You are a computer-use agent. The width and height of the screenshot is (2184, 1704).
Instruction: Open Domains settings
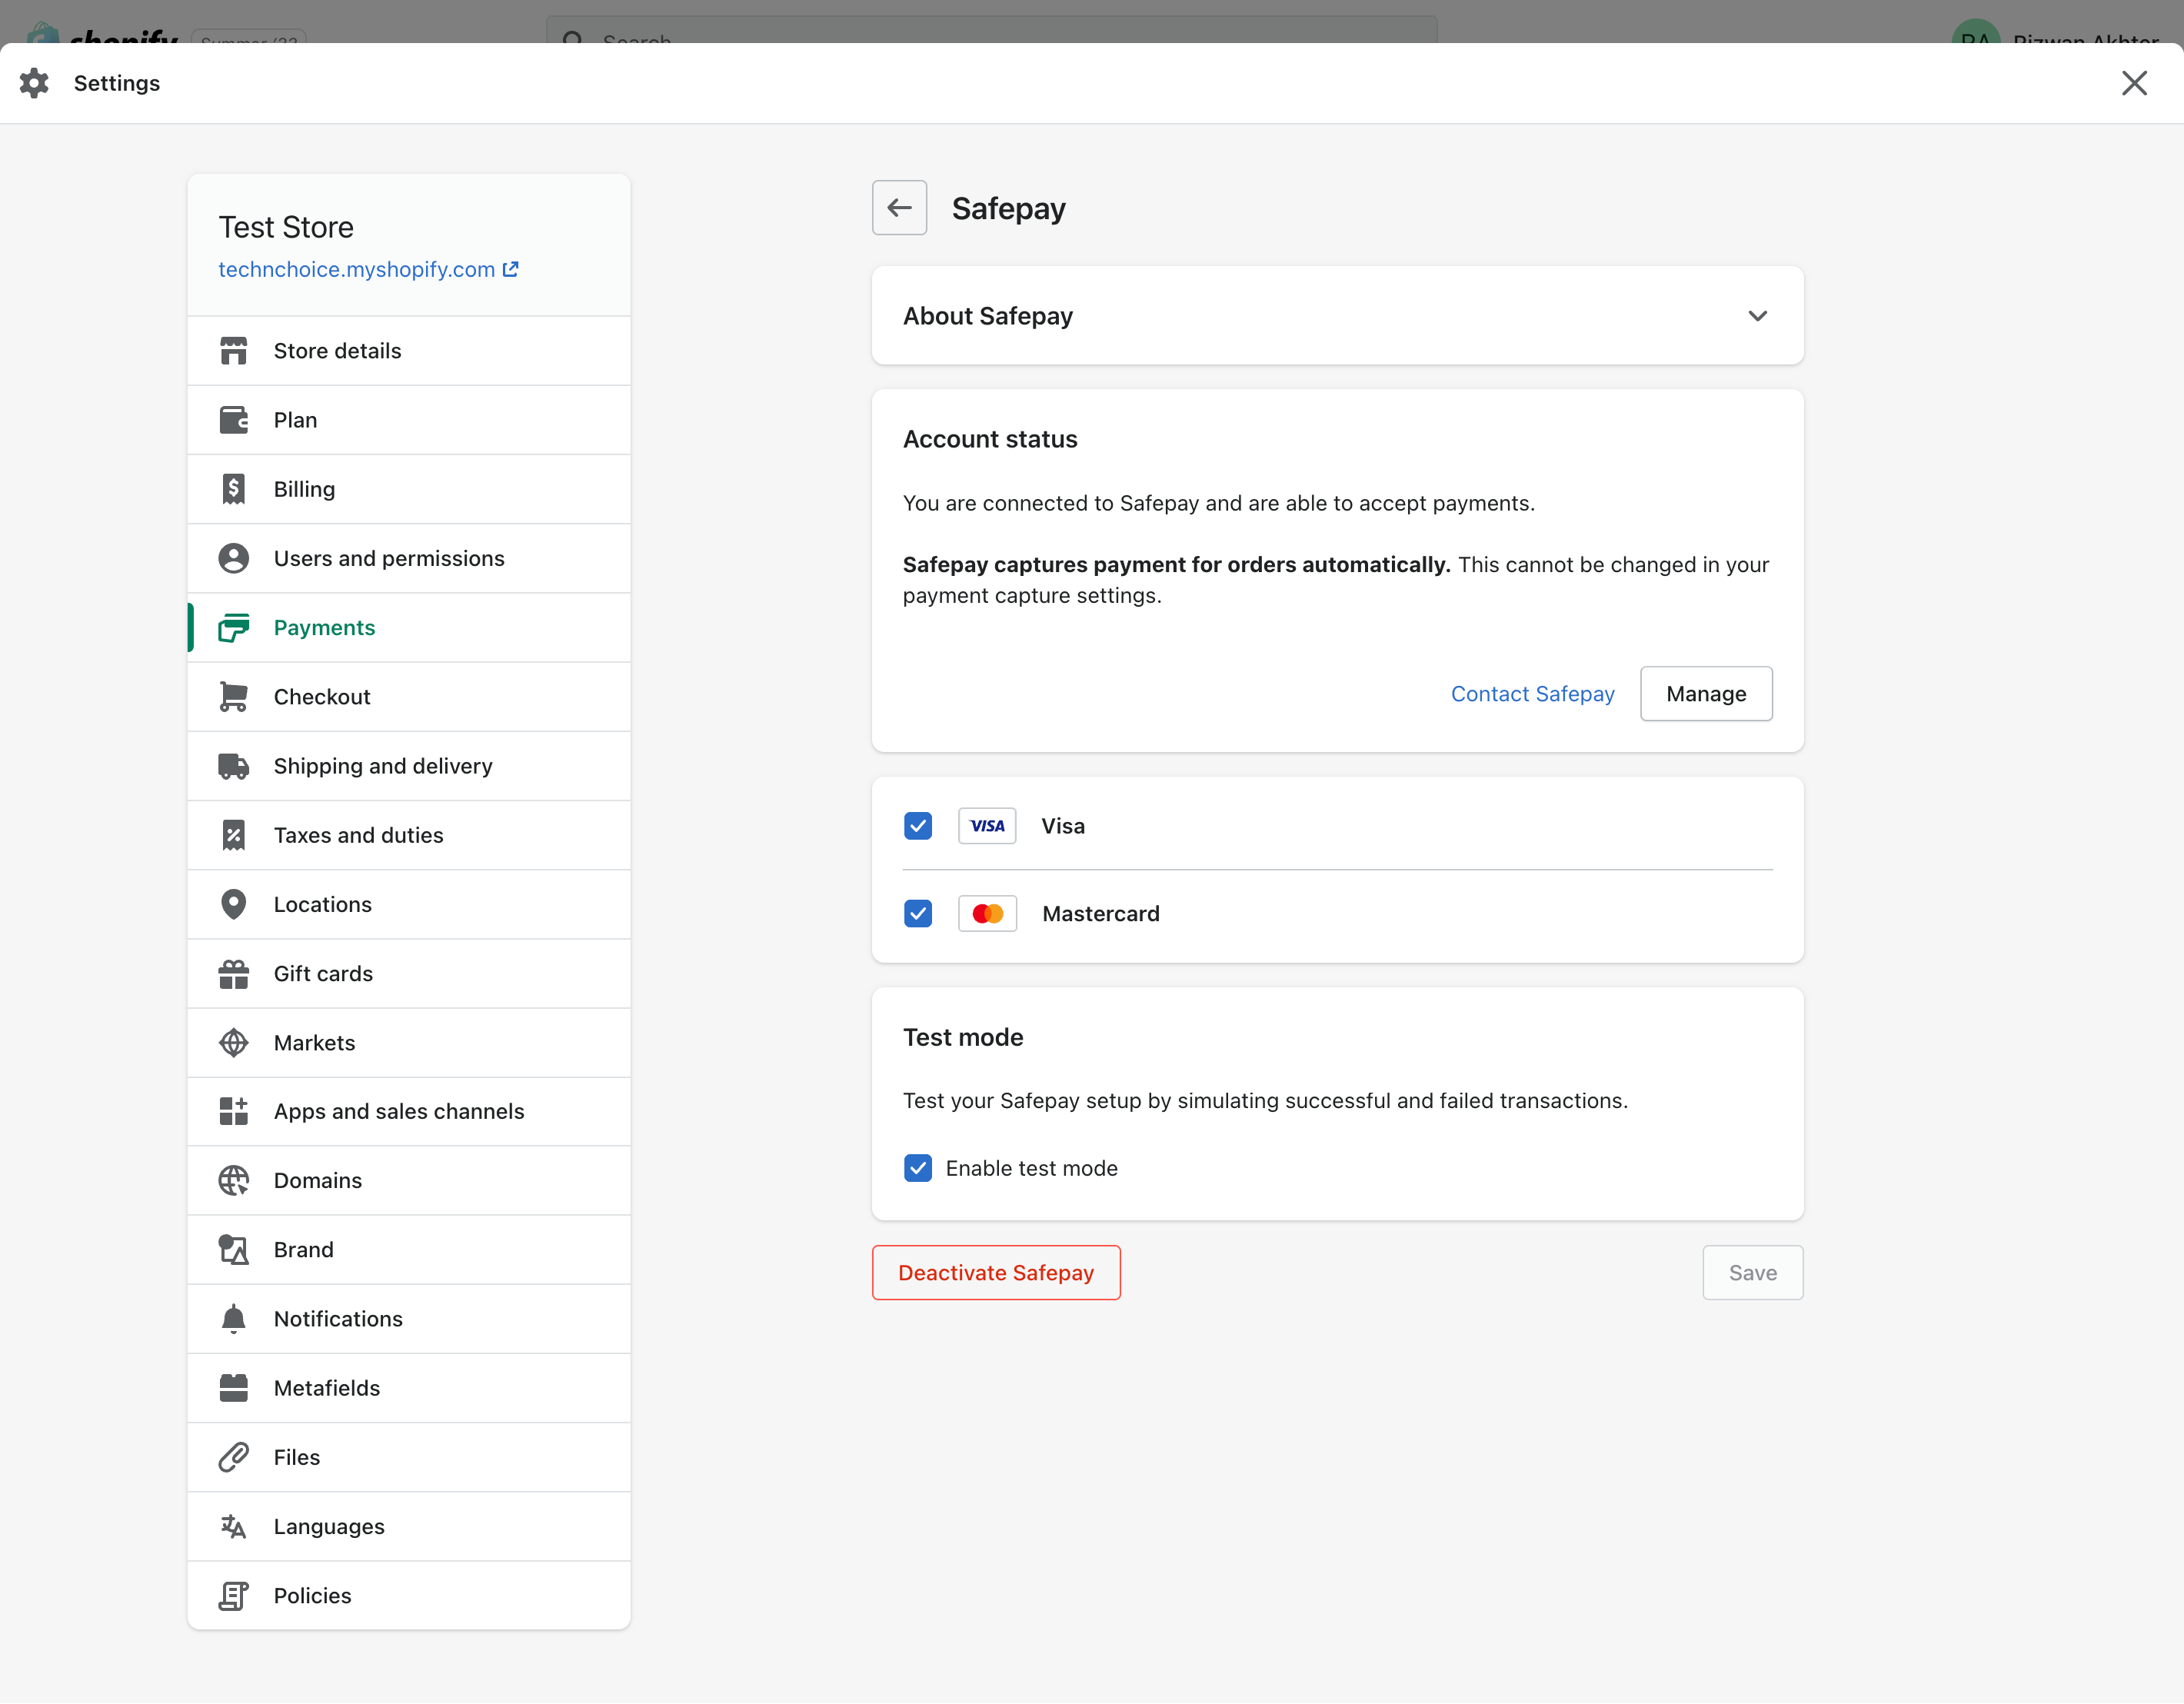pos(409,1181)
